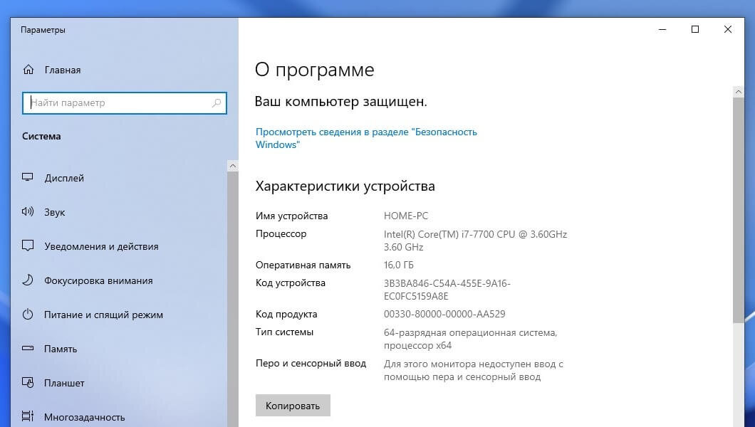
Task: Select Питание и спящий режим
Action: [x=103, y=315]
